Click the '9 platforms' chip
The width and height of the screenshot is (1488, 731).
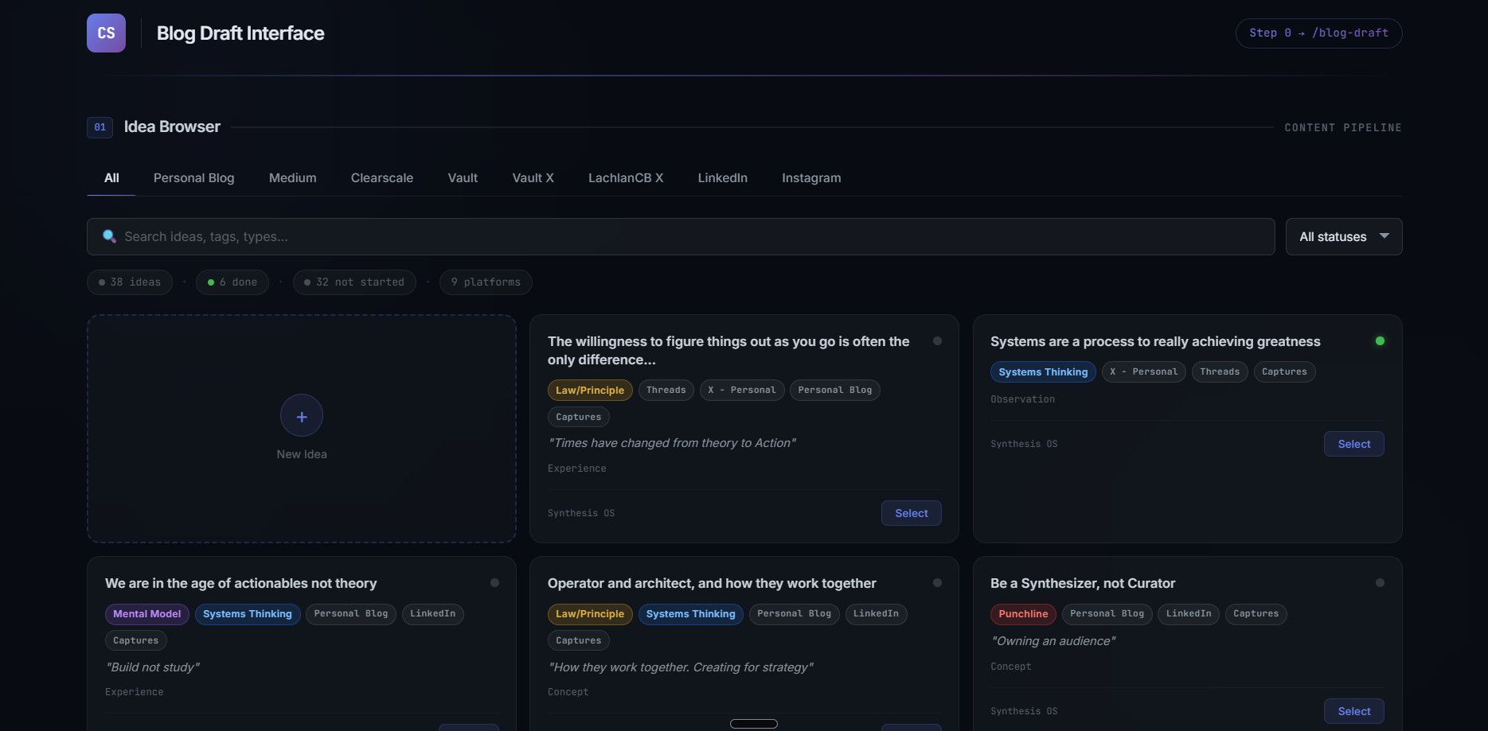pyautogui.click(x=486, y=282)
